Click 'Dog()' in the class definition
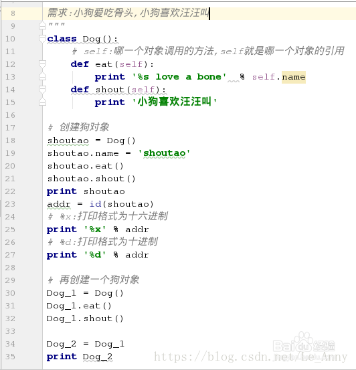 (x=97, y=39)
